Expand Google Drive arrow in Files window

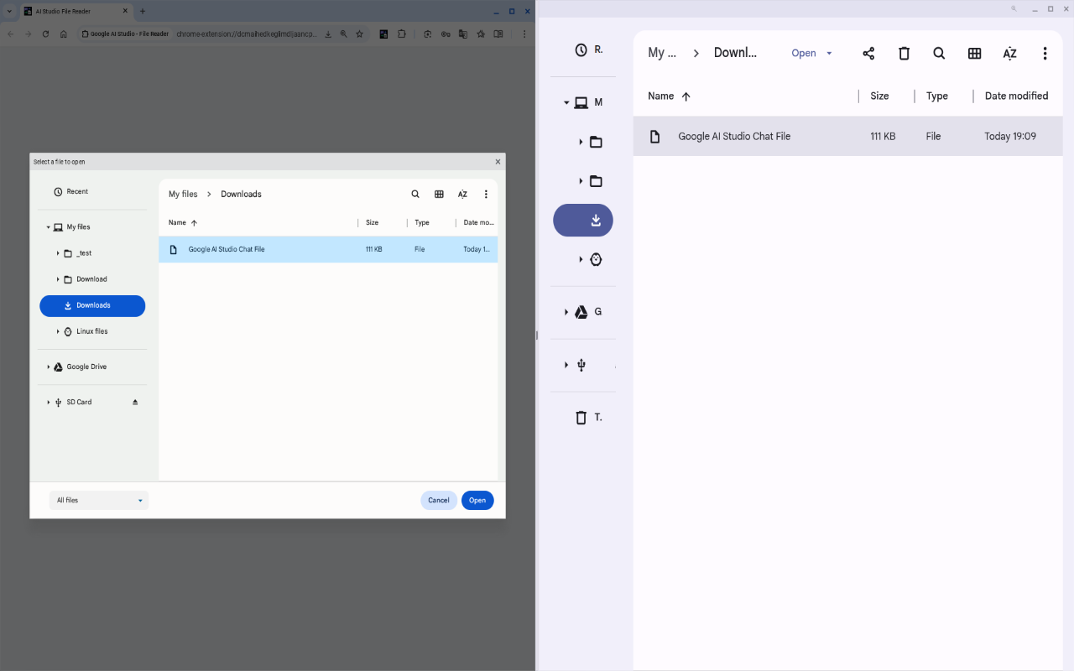[x=566, y=312]
